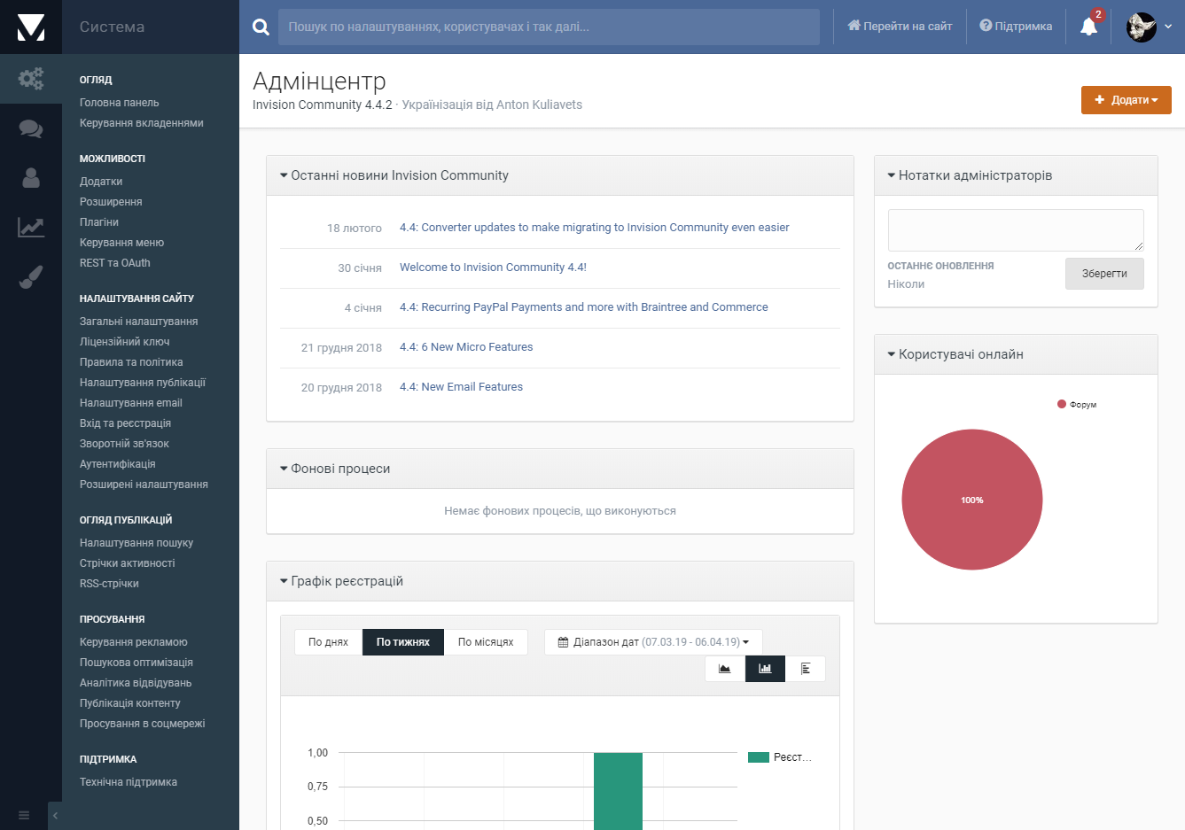1185x830 pixels.
Task: Switch to horizontal bar chart view
Action: pos(806,669)
